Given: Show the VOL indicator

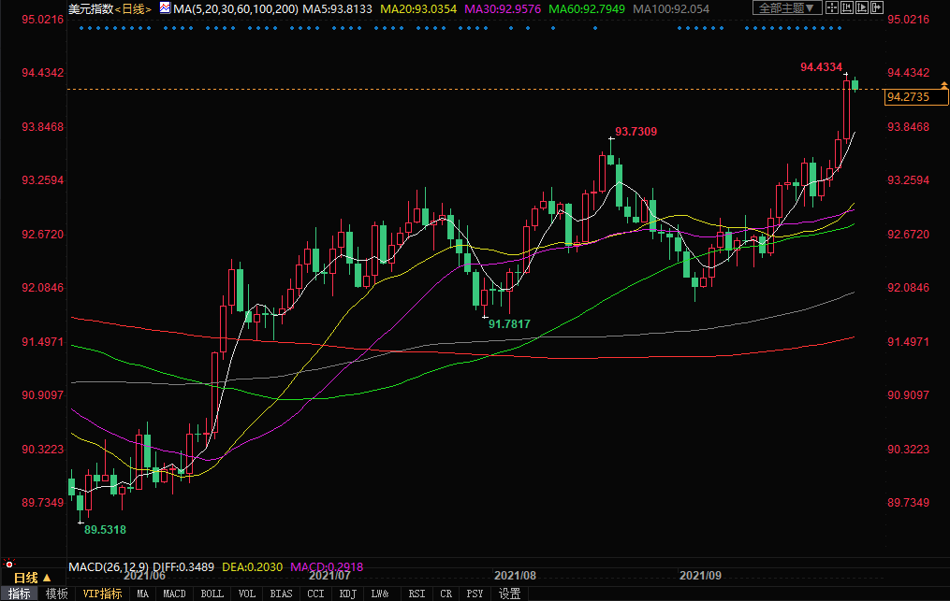Looking at the screenshot, I should click(247, 594).
